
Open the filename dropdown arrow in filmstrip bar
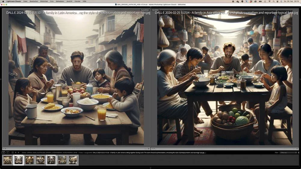(205, 153)
